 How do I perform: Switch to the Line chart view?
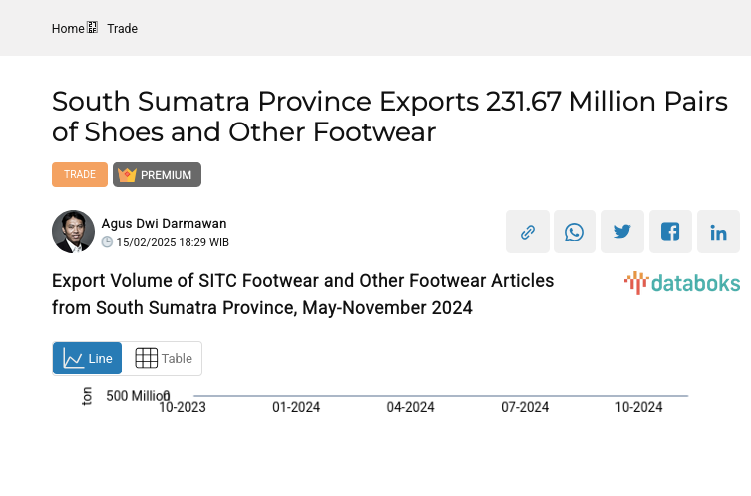point(88,359)
